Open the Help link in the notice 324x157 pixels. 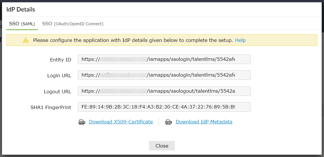click(x=240, y=40)
